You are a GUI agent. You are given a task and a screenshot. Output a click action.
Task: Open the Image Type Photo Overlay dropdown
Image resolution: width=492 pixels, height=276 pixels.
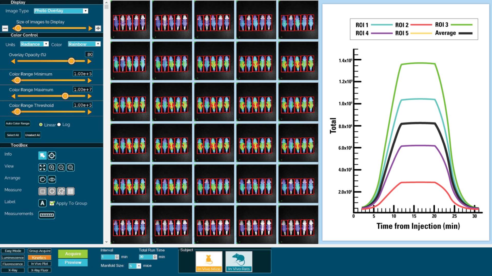click(x=61, y=11)
